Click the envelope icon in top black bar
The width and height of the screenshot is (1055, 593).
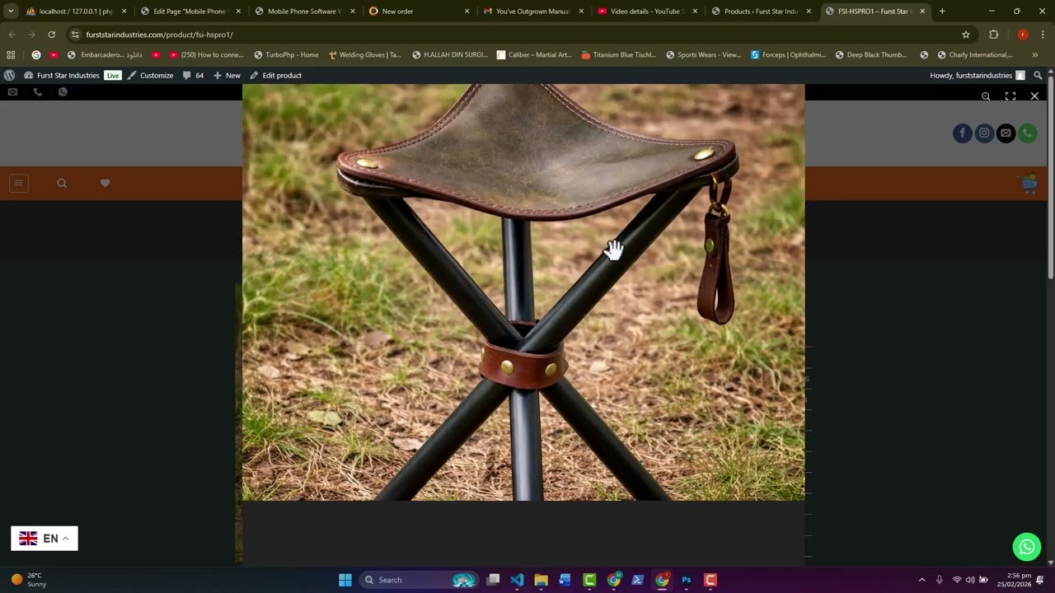coord(12,92)
